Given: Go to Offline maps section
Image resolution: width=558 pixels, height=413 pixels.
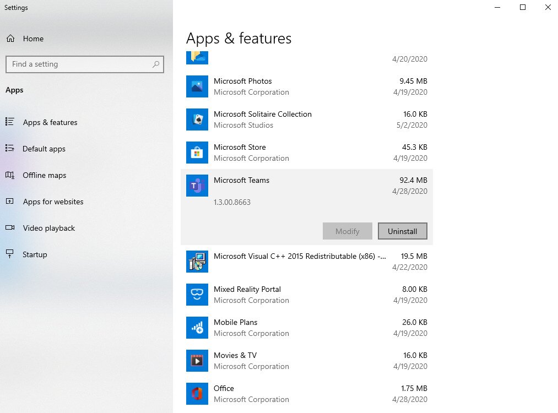Looking at the screenshot, I should coord(44,175).
